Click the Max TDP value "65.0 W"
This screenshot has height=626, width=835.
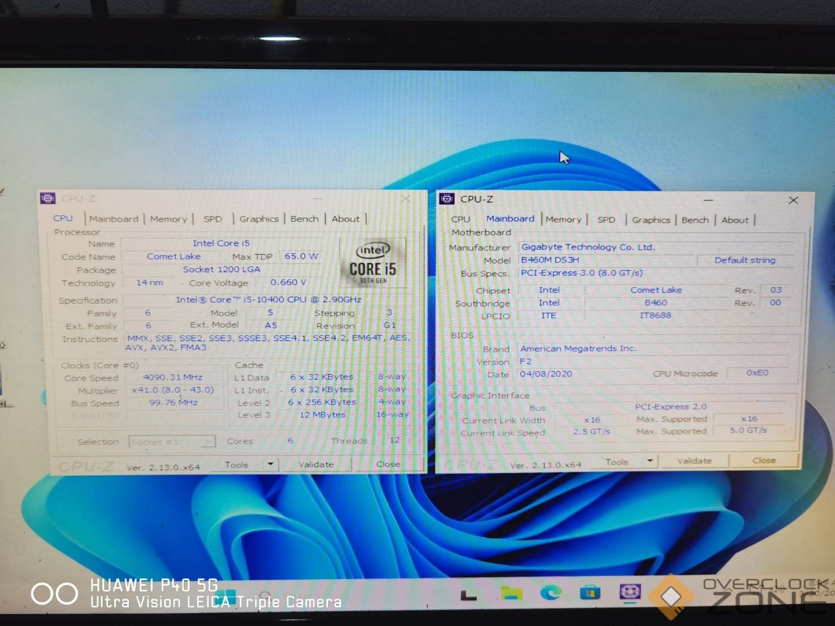(301, 256)
